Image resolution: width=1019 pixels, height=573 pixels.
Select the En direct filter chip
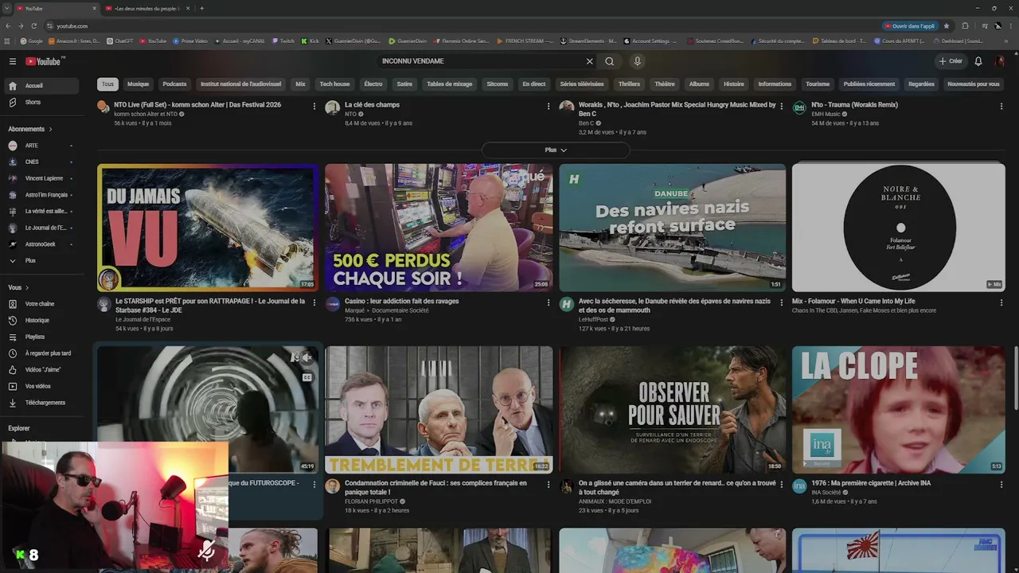[x=534, y=84]
